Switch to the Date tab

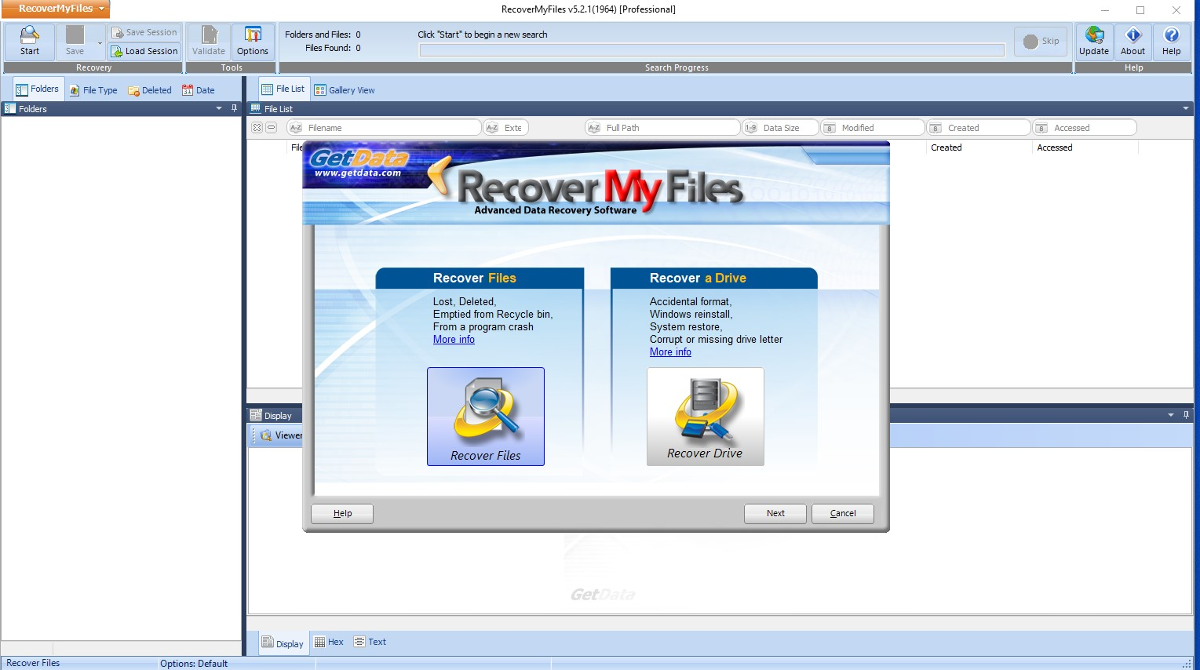199,90
